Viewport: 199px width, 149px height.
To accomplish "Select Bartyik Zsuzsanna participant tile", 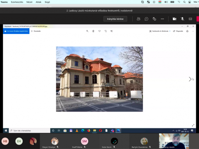I will pos(144,141).
